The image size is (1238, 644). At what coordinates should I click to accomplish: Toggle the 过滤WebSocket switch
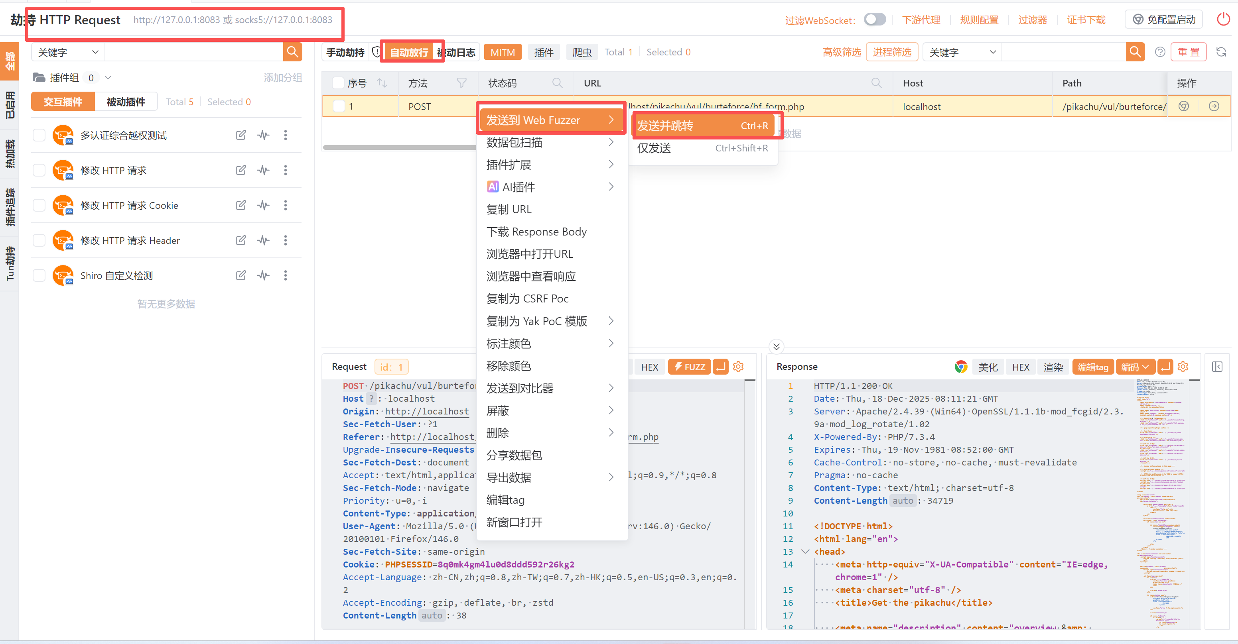pyautogui.click(x=875, y=20)
